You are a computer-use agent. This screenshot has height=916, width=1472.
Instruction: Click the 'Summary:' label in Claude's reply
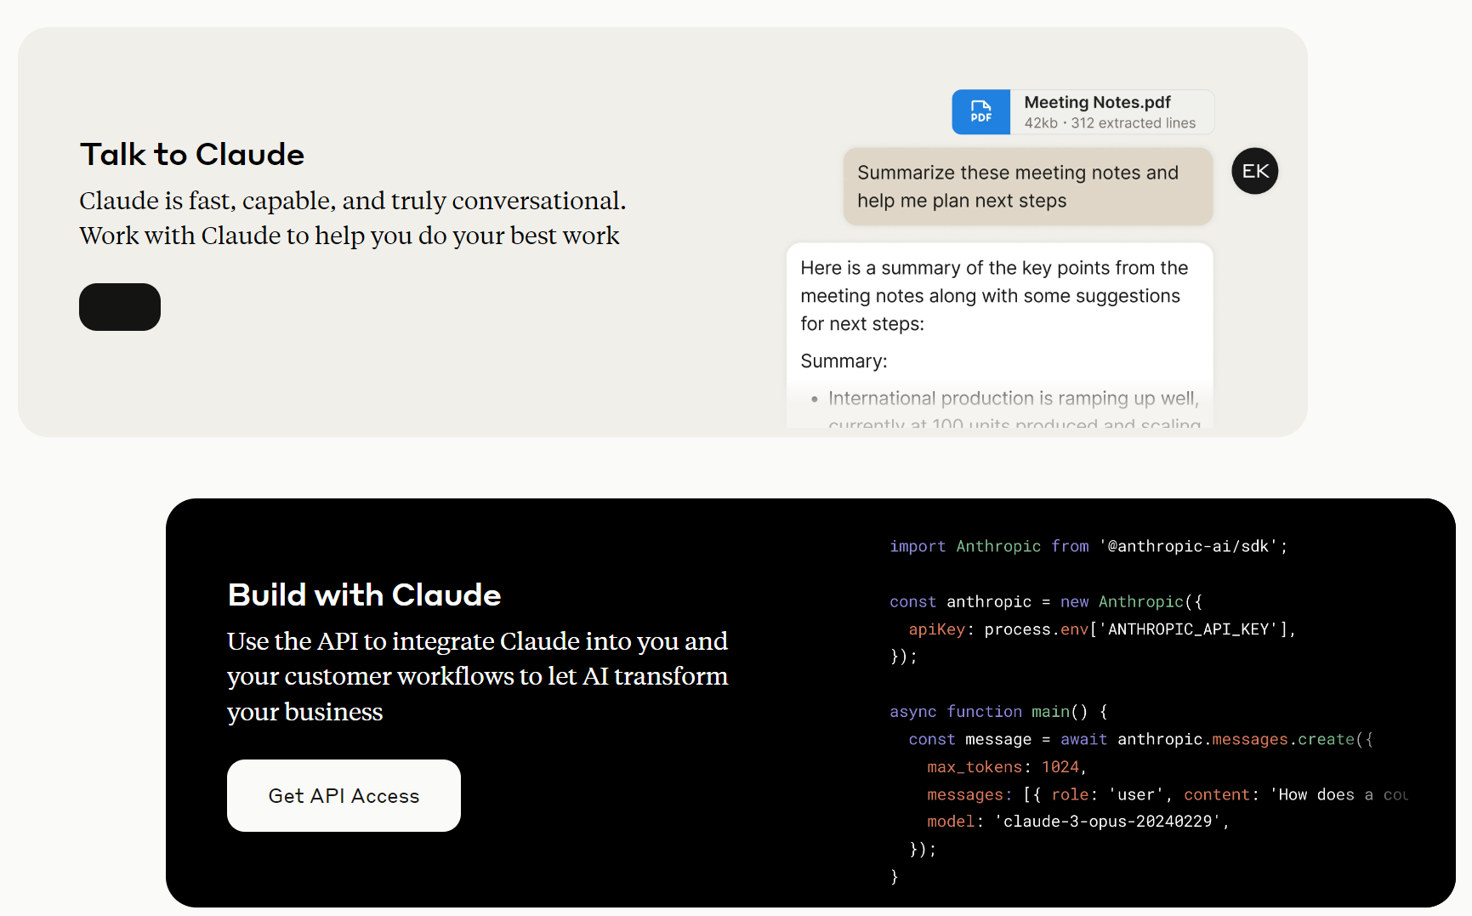point(844,361)
